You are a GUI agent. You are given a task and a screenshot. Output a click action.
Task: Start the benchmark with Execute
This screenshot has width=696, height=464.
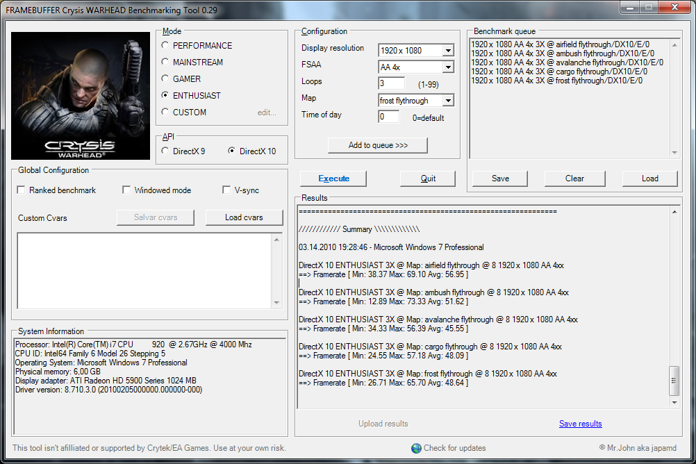coord(333,179)
